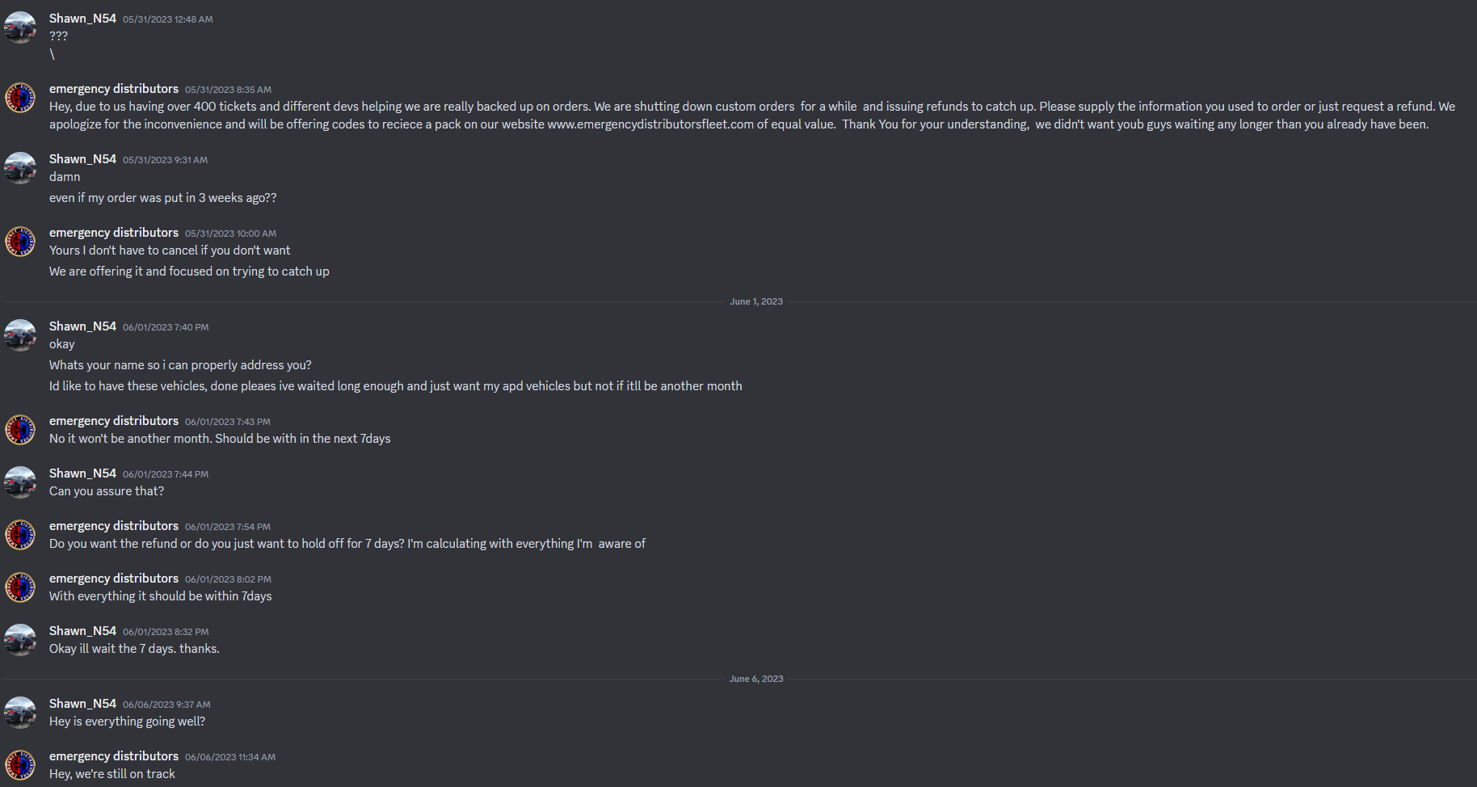Click the Shawn_N54 username above "damn"
This screenshot has width=1477, height=787.
click(x=82, y=159)
